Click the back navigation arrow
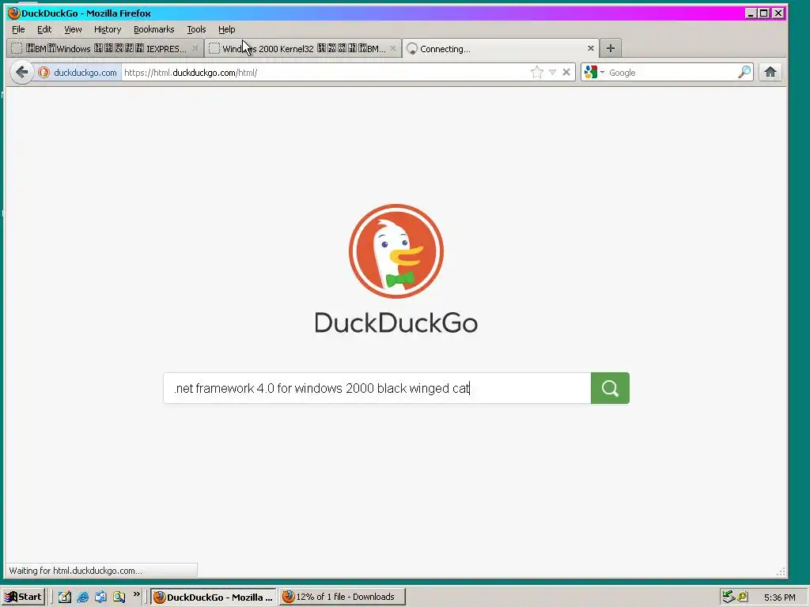The image size is (810, 607). coord(21,72)
